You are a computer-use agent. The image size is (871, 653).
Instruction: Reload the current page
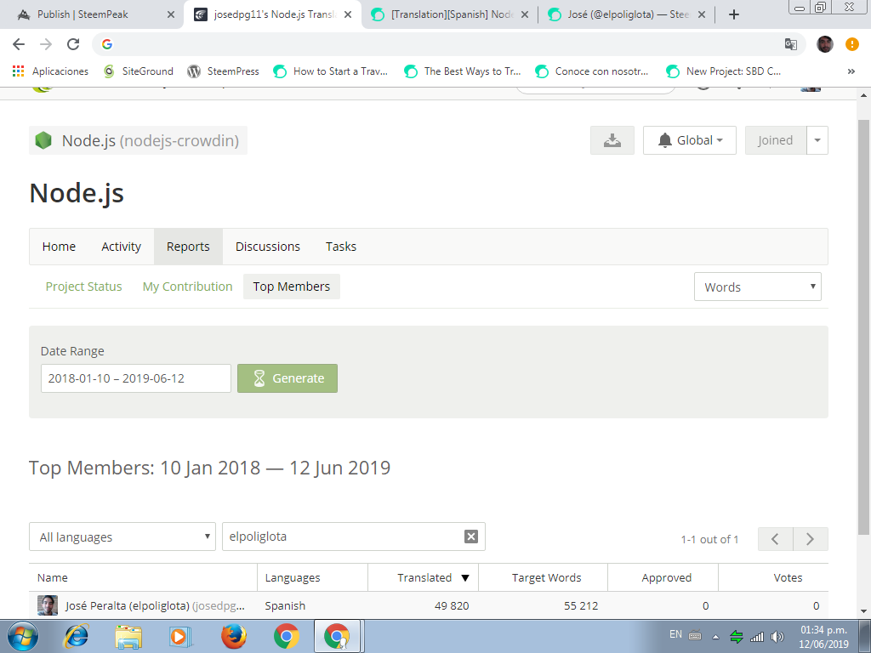coord(73,44)
